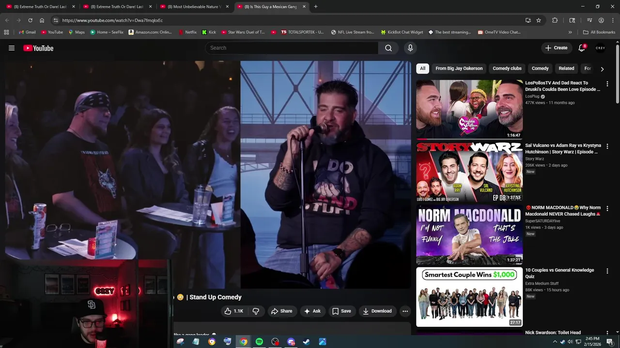
Task: Open the Ask AI button
Action: pyautogui.click(x=312, y=311)
